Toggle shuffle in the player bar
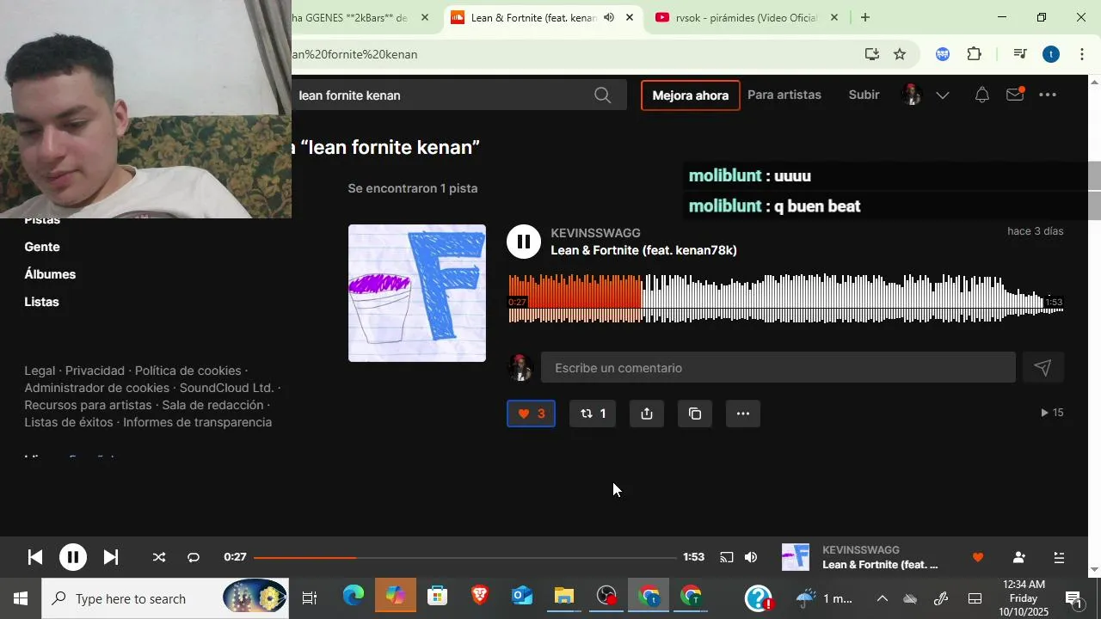 coord(159,557)
